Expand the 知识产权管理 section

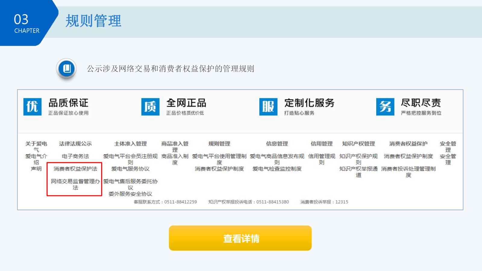[x=358, y=144]
